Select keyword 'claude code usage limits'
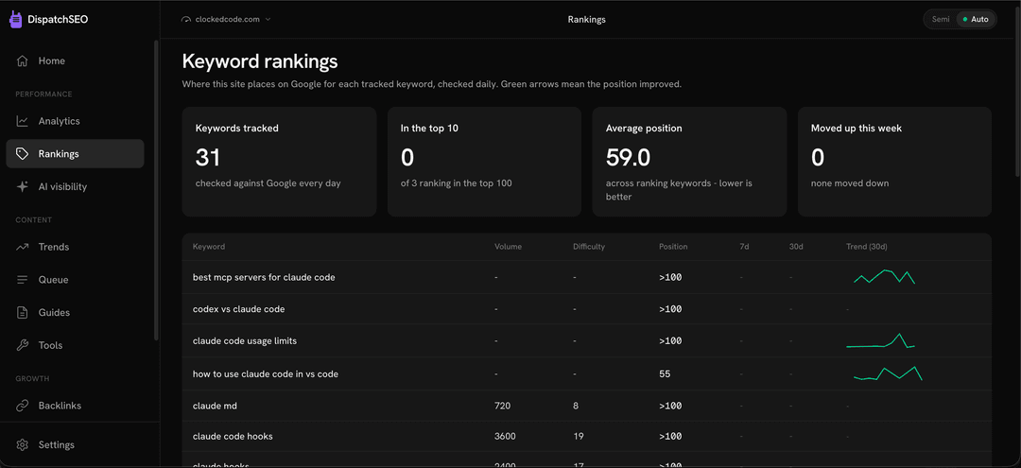1021x468 pixels. (x=245, y=341)
